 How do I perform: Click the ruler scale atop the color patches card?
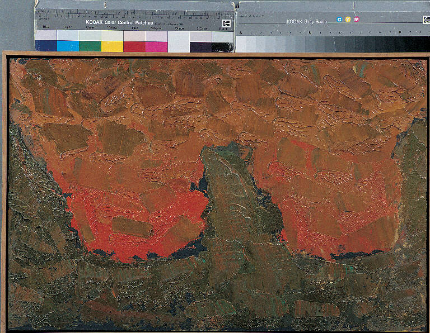[134, 13]
